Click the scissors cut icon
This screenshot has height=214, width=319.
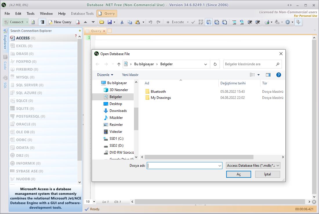[x=122, y=22]
